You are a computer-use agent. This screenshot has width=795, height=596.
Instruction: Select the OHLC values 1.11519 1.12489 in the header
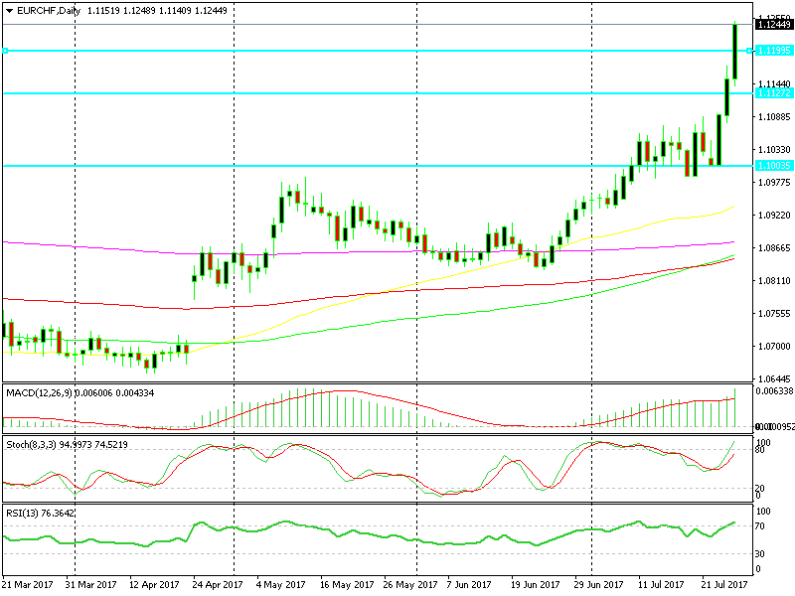coord(121,11)
